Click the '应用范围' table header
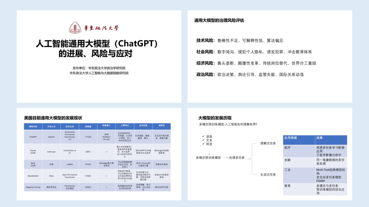Image resolution: width=369 pixels, height=207 pixels. tap(143, 127)
